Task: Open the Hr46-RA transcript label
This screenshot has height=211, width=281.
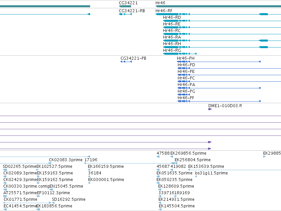Action: [172, 37]
